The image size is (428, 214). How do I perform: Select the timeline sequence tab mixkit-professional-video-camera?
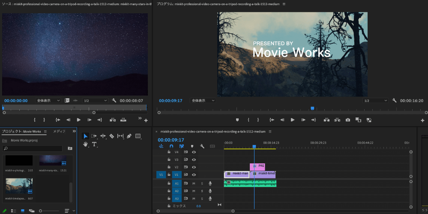tap(213, 132)
